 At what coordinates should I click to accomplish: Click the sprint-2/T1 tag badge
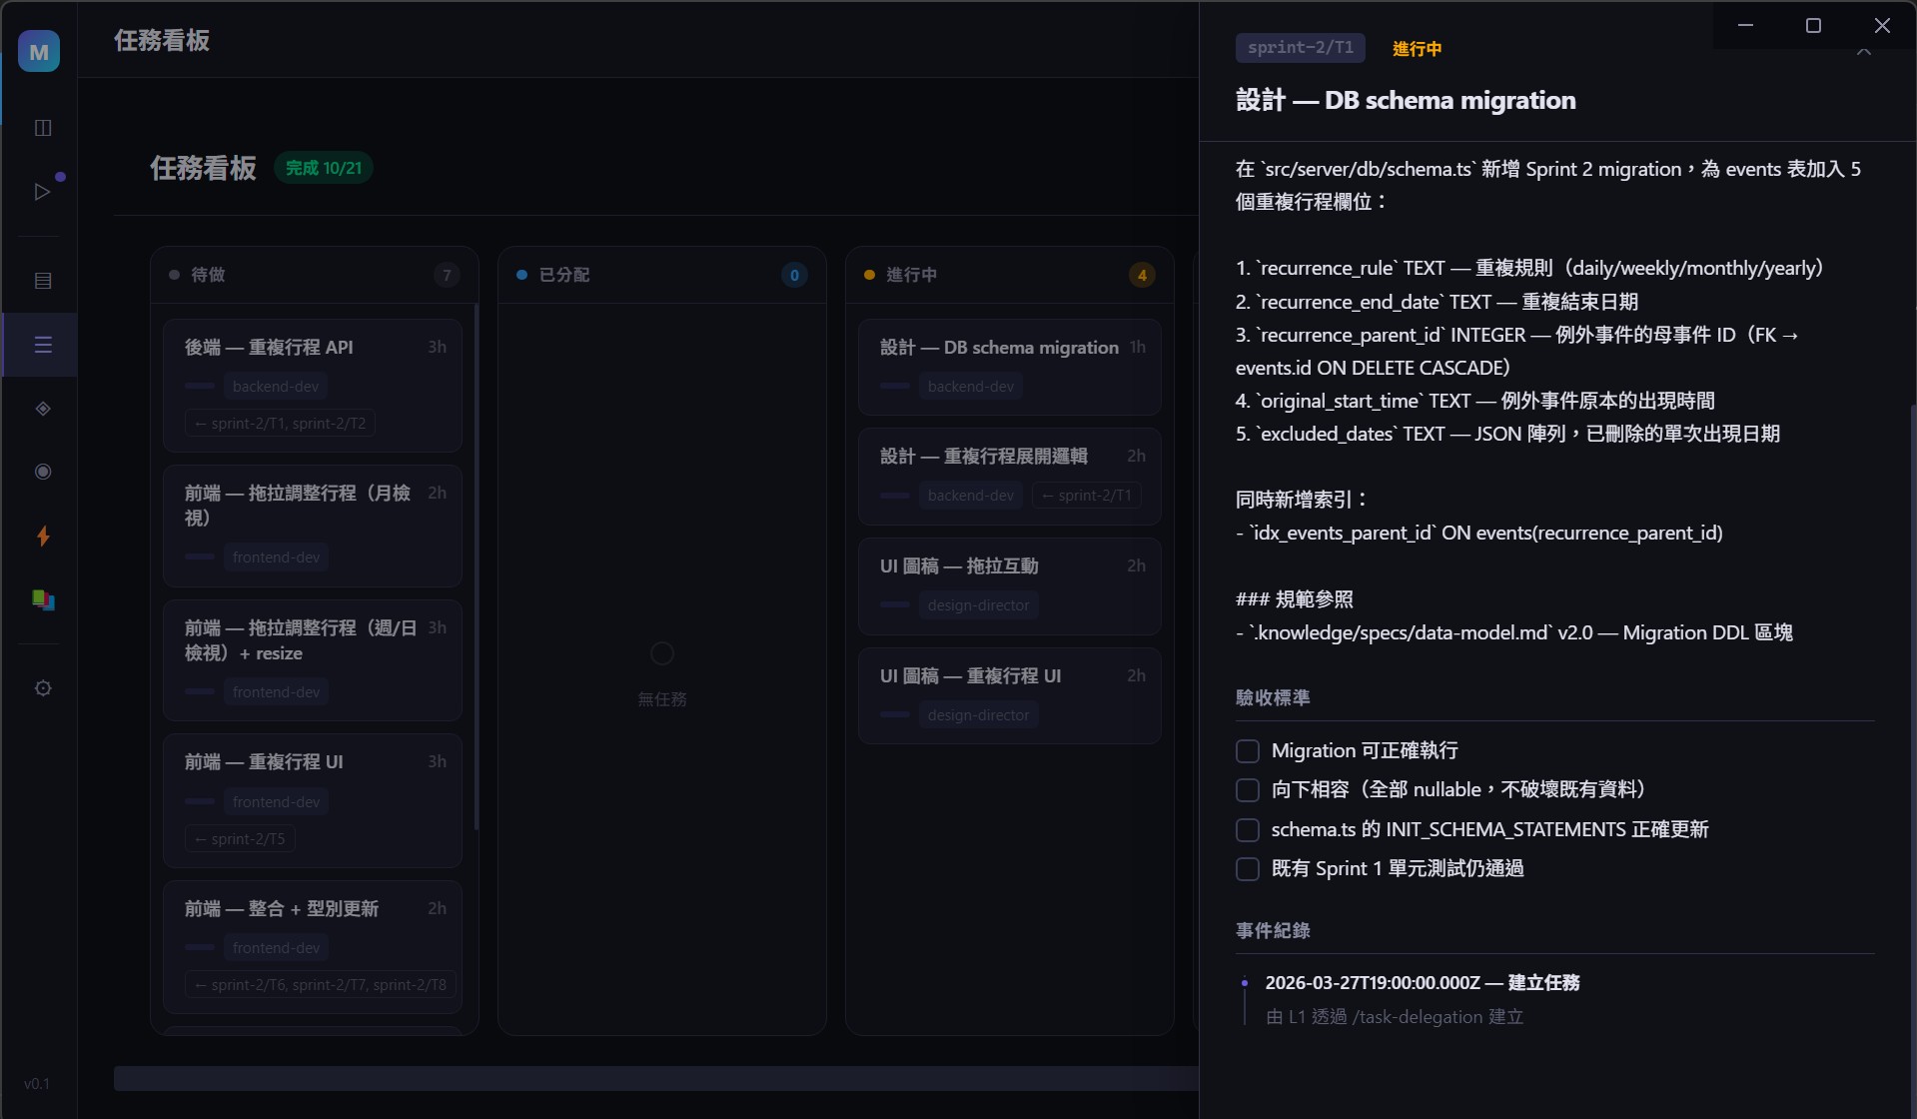click(1300, 47)
